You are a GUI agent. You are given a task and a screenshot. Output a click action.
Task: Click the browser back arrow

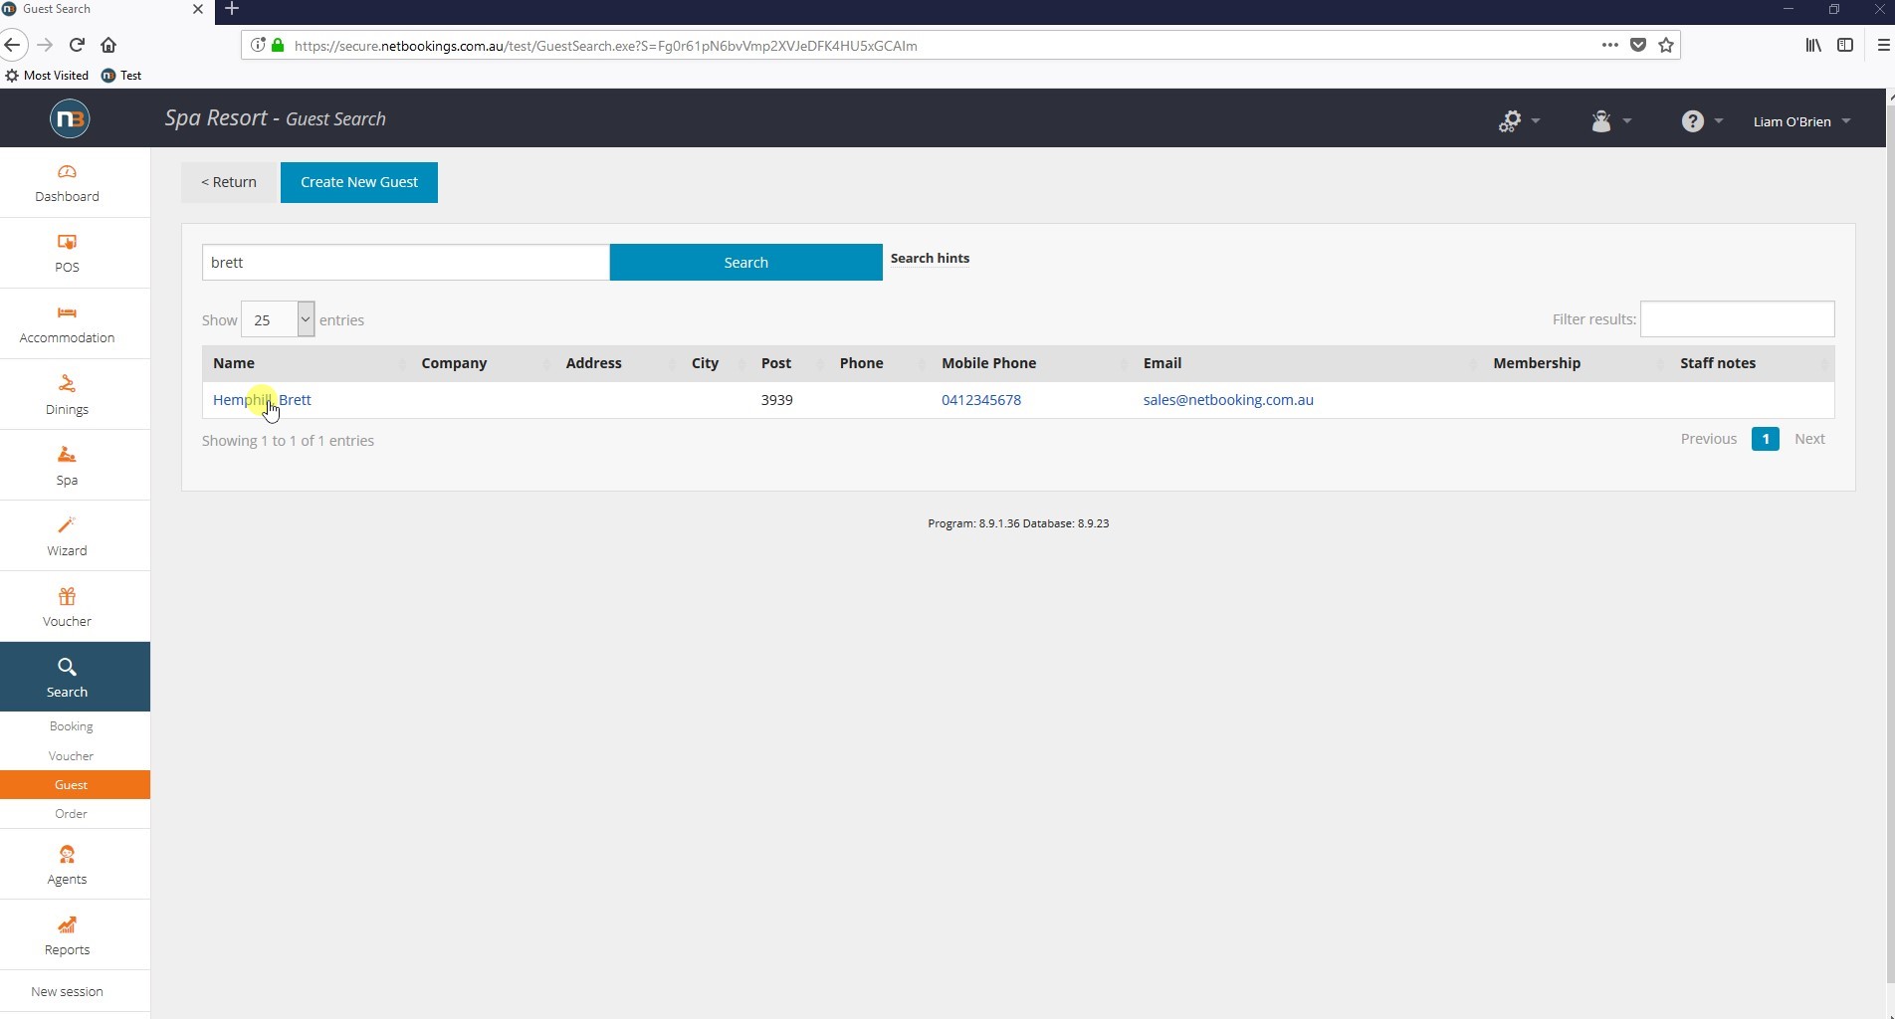12,45
